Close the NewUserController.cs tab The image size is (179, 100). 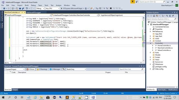pos(24,12)
